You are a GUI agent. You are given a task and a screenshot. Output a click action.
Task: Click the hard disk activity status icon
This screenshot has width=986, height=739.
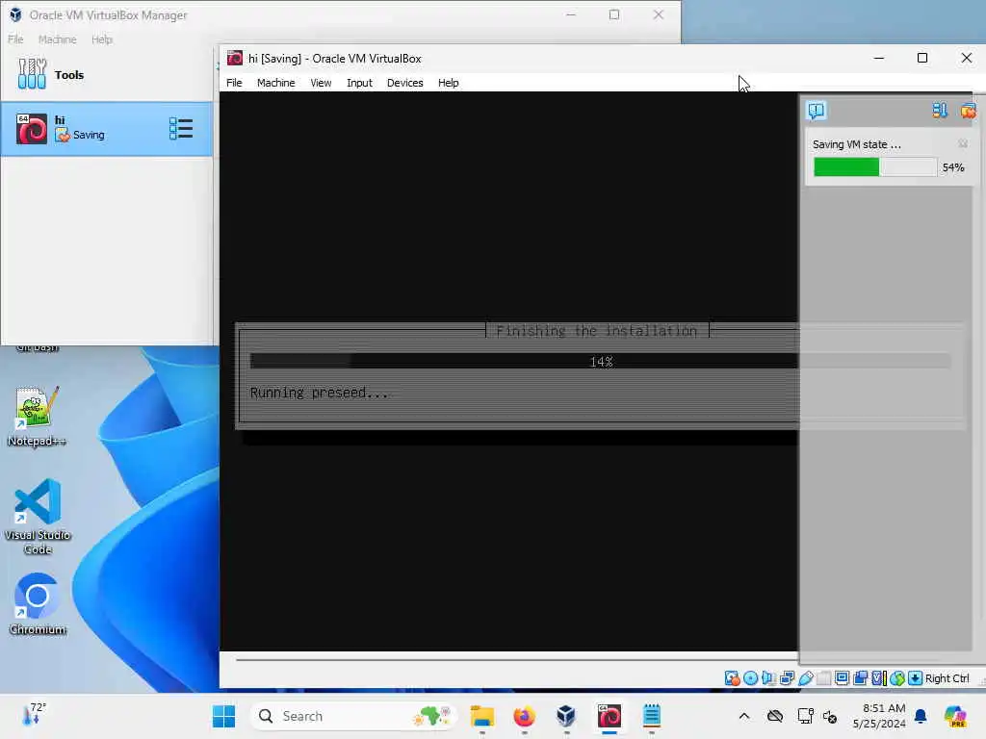click(x=732, y=678)
